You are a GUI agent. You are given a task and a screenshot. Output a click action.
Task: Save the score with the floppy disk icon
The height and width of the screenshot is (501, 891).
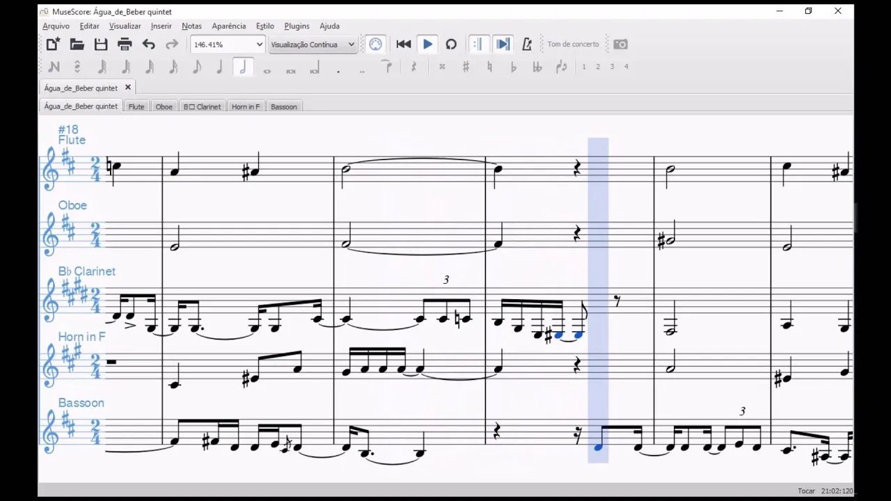tap(101, 45)
